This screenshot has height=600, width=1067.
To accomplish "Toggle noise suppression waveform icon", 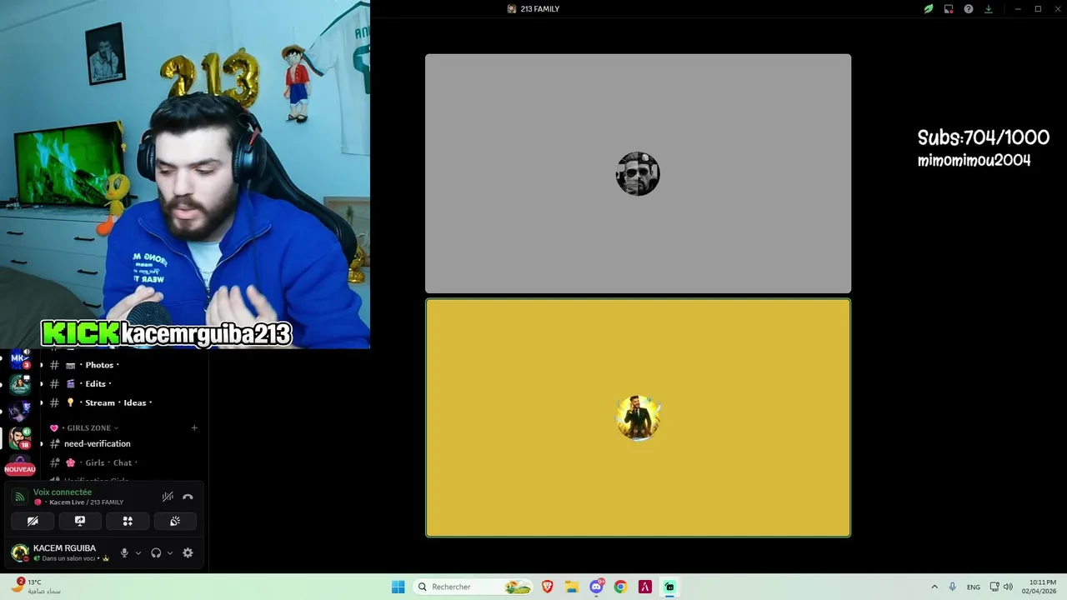I will tap(168, 497).
